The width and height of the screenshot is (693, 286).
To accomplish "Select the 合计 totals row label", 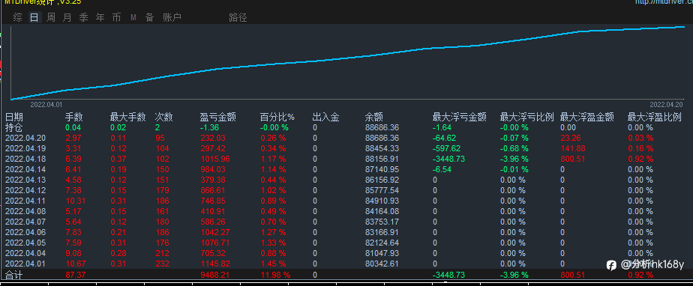I will pyautogui.click(x=14, y=275).
